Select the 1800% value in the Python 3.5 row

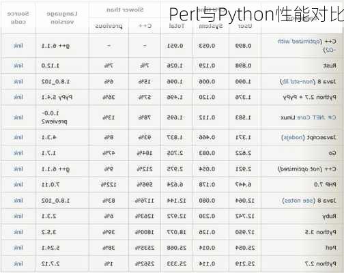(x=145, y=232)
